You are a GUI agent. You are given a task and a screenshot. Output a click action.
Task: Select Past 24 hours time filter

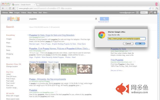coord(11,76)
